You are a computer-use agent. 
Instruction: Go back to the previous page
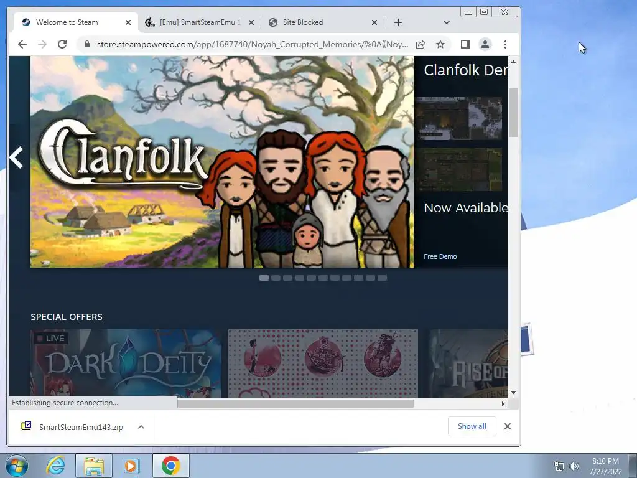(22, 44)
